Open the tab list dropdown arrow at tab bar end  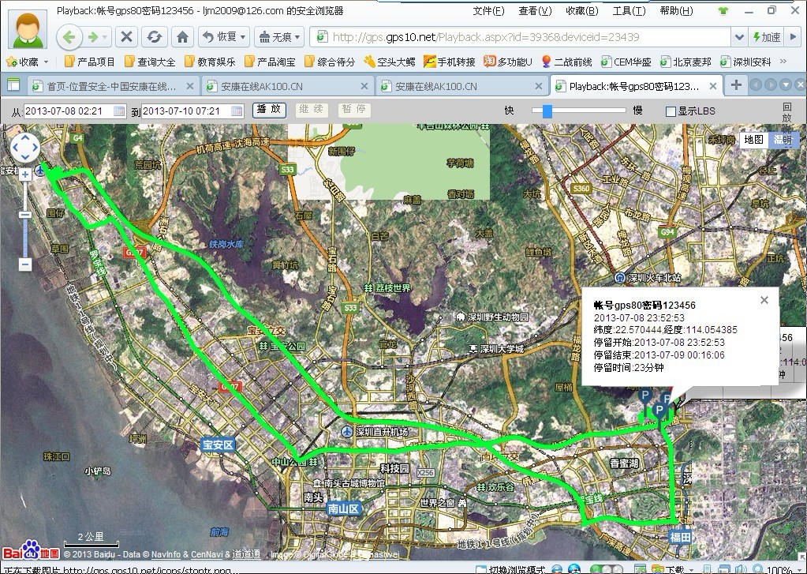pos(786,85)
